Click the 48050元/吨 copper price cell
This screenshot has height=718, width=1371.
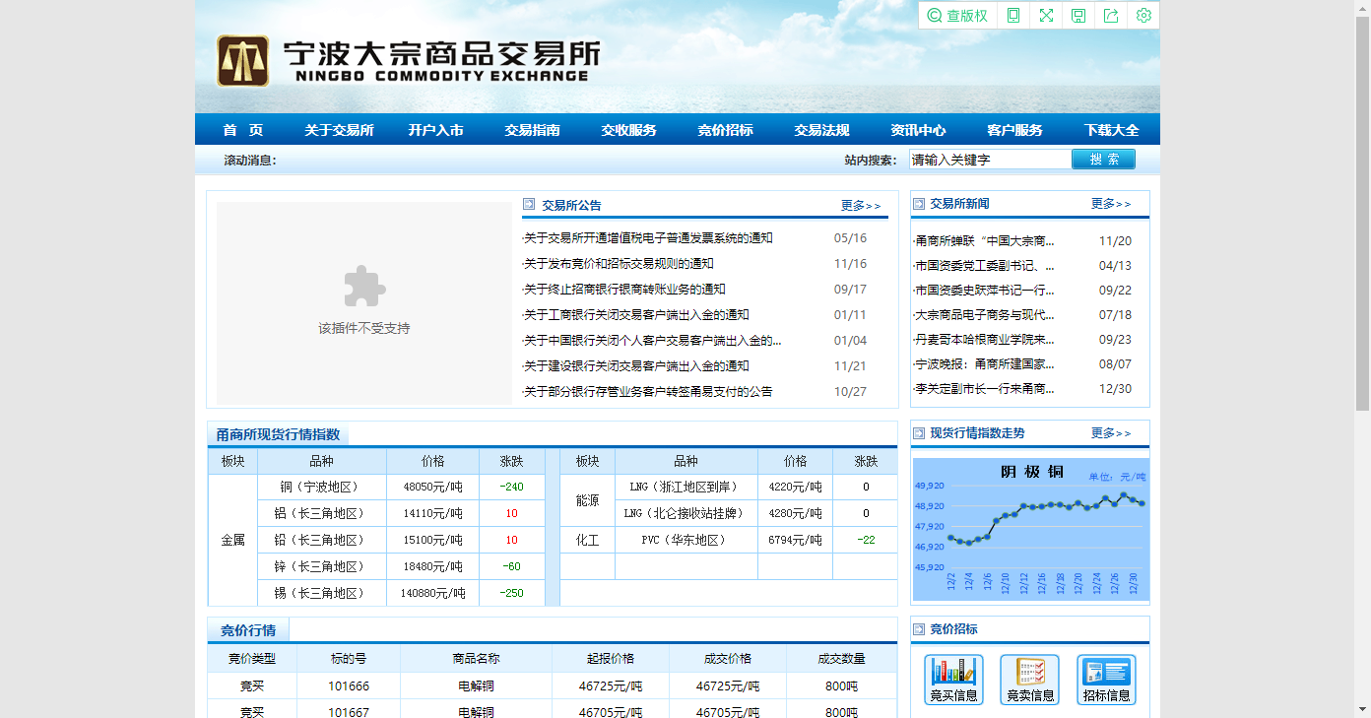[432, 487]
